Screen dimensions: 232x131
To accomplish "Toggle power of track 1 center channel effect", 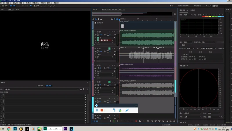I will 98,40.
